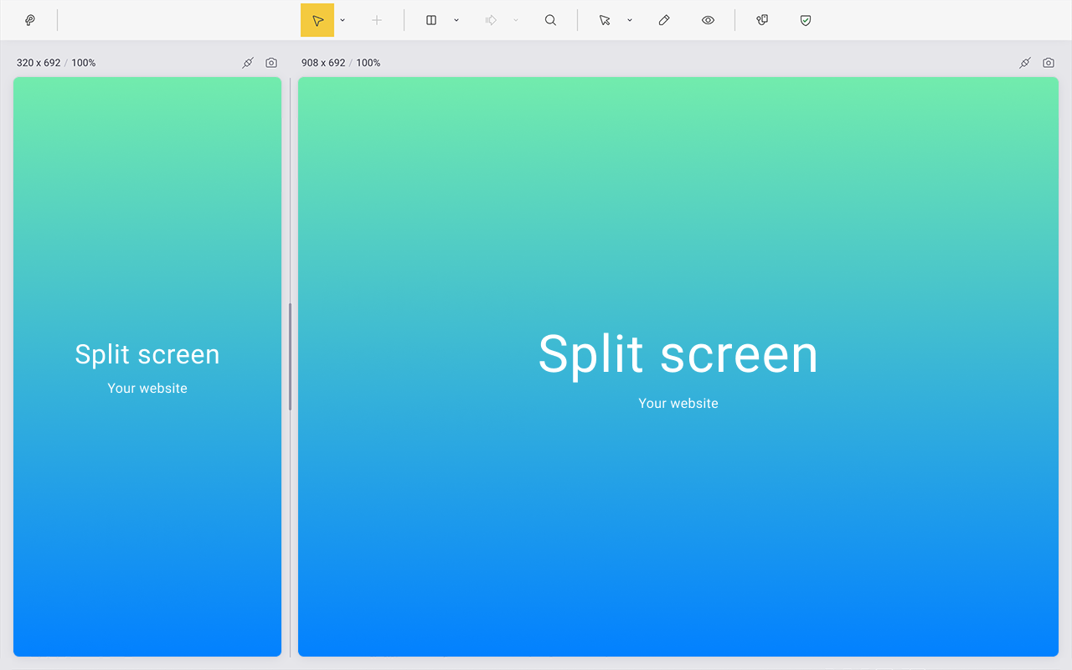The height and width of the screenshot is (670, 1072).
Task: Open the app logo menu
Action: click(x=30, y=20)
